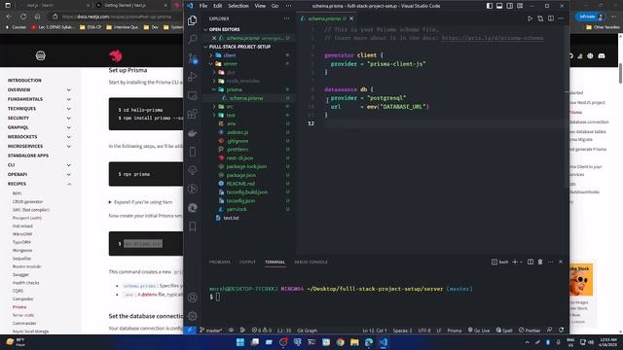Image resolution: width=623 pixels, height=350 pixels.
Task: Open Source Control view in activity bar
Action: [193, 58]
